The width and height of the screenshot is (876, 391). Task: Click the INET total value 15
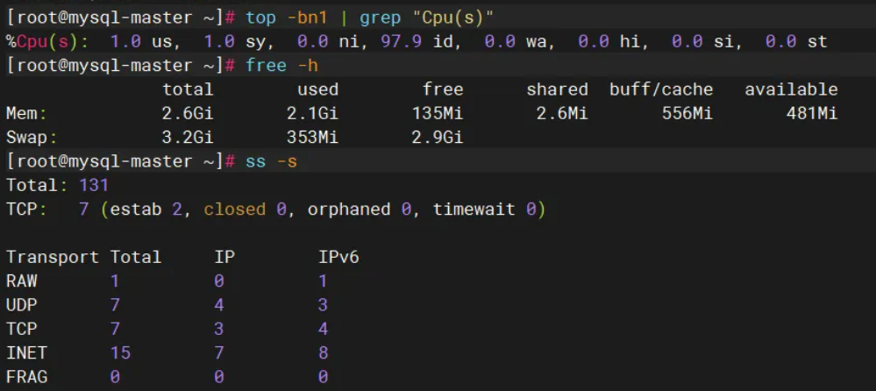point(120,353)
